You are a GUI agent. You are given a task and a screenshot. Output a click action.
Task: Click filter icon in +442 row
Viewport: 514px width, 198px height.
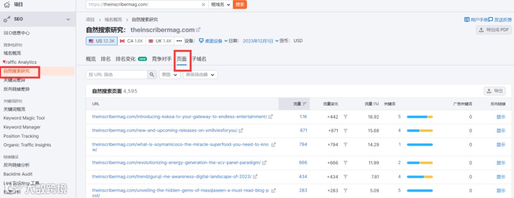(x=345, y=117)
